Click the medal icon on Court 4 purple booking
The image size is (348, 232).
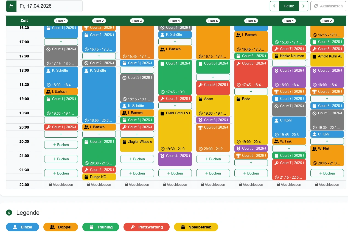coord(163,156)
